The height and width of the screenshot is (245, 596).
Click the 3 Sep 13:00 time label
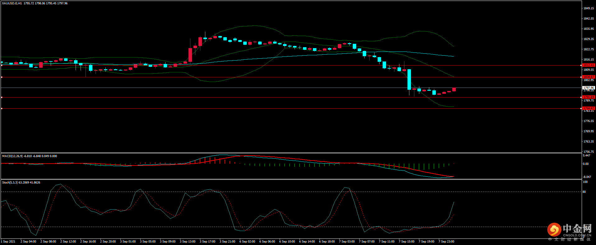(x=188, y=242)
